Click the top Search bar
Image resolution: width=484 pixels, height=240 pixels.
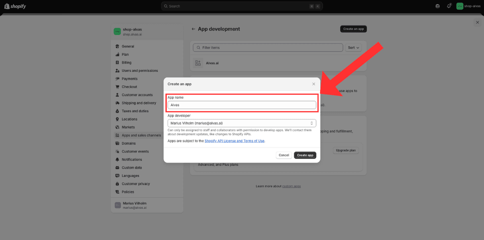tap(242, 6)
